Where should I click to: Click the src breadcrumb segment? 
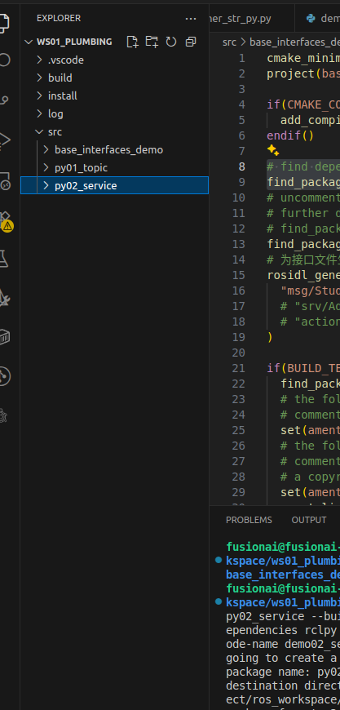229,42
